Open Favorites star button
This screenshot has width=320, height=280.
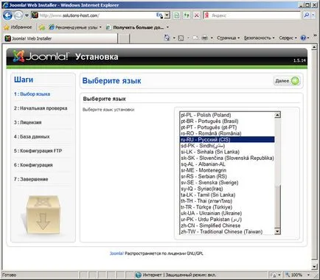click(x=18, y=27)
